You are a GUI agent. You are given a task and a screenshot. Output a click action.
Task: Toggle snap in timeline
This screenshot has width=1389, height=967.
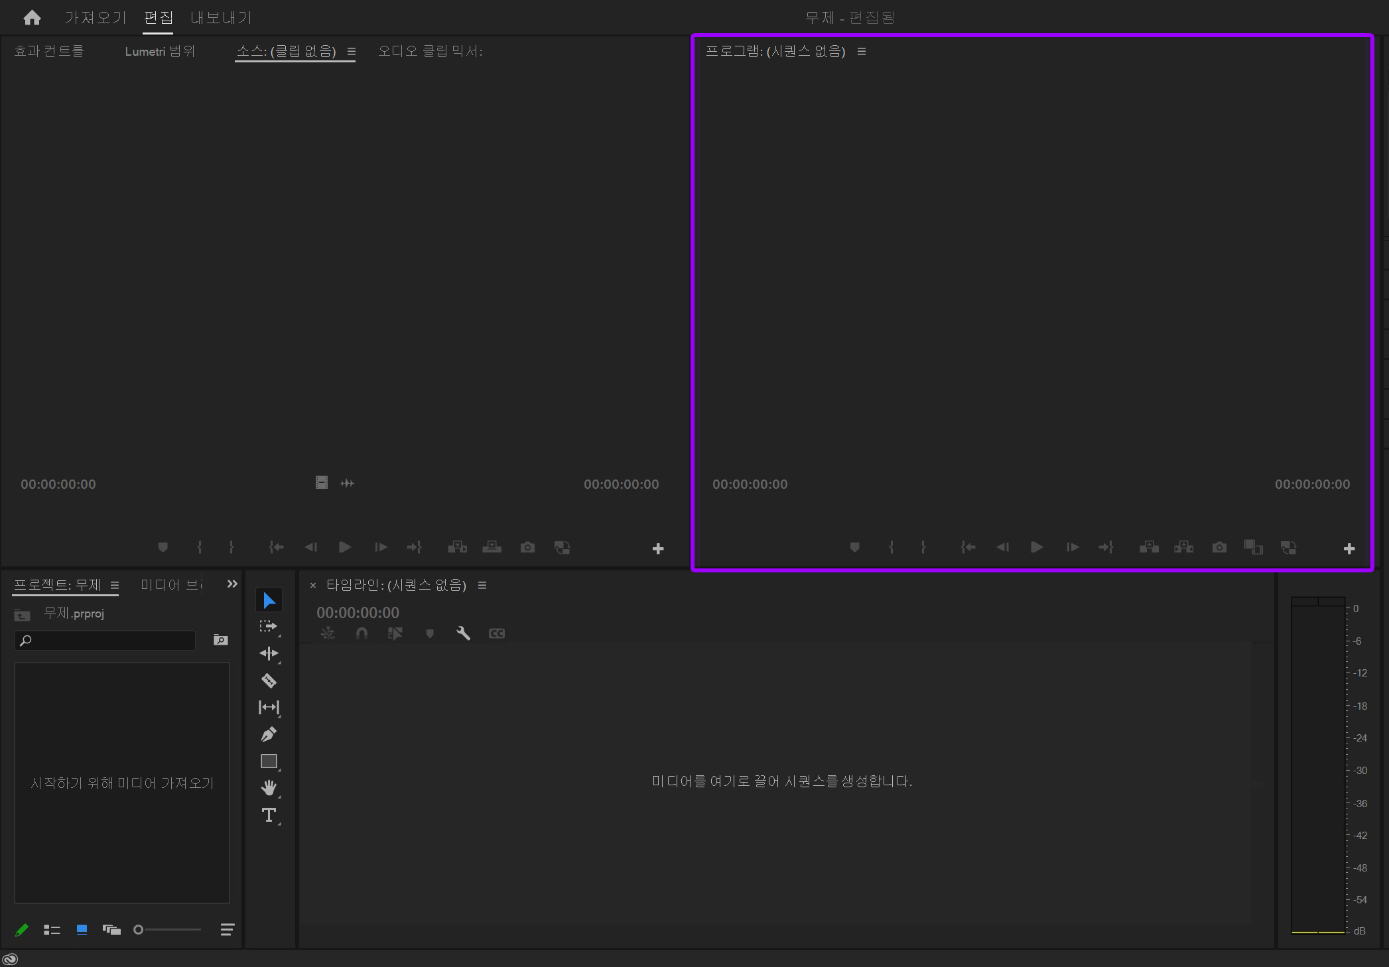coord(362,633)
